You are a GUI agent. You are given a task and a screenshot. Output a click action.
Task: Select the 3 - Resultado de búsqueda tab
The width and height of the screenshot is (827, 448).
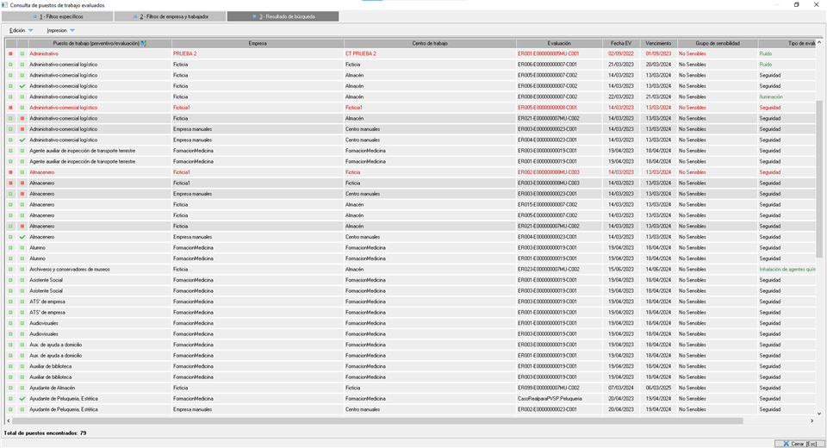[x=283, y=16]
